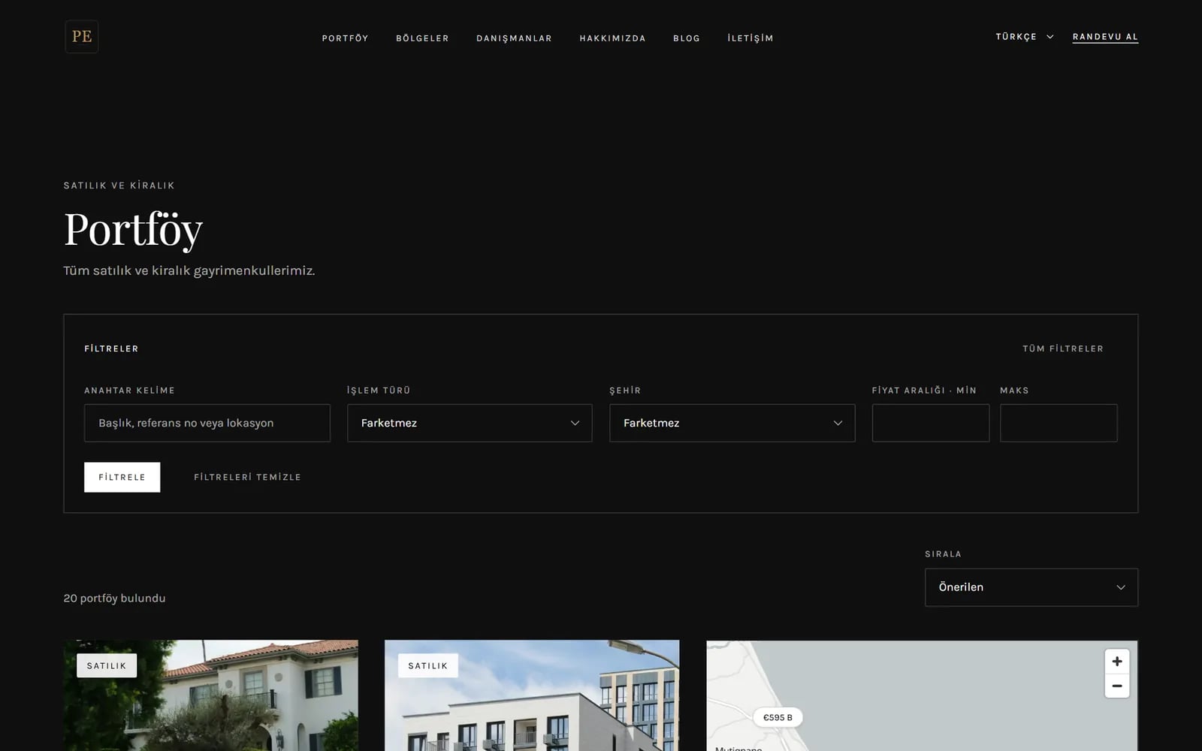Navigate to Hakkımızda

click(612, 38)
